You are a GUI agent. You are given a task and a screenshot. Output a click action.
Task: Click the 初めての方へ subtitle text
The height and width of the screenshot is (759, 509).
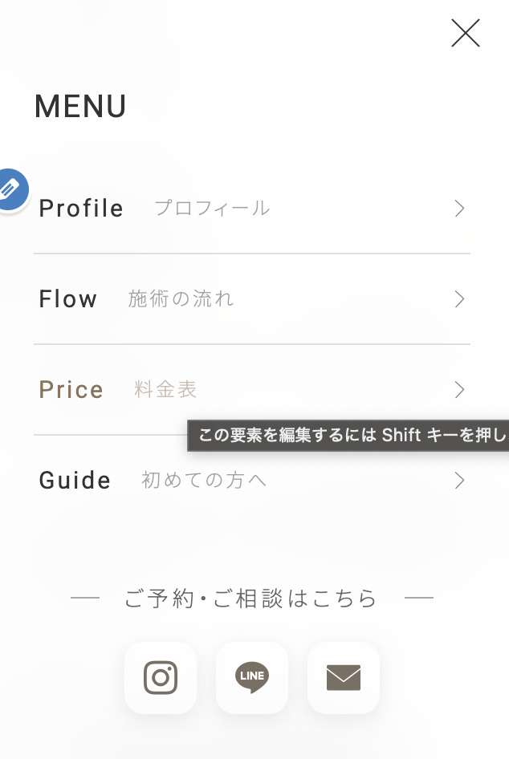click(204, 481)
